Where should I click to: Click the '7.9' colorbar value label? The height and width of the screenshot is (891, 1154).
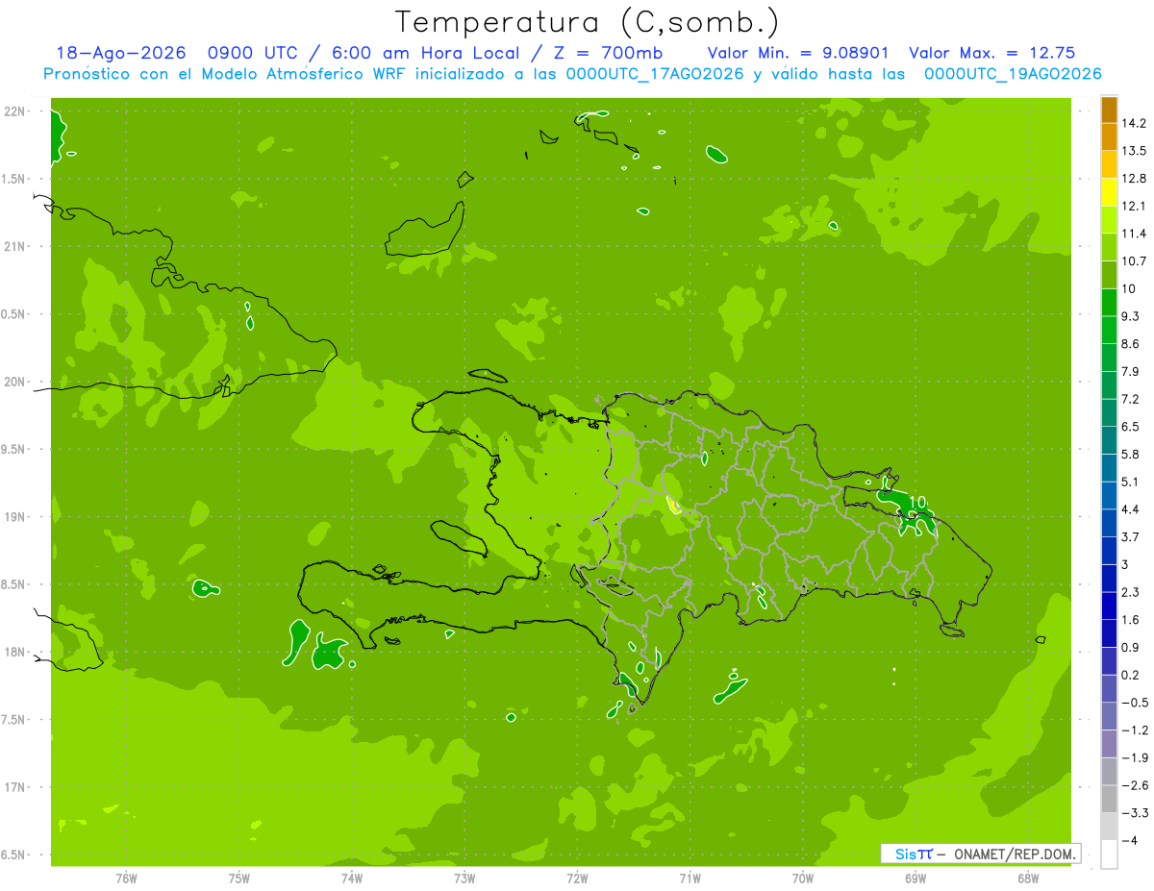(1132, 372)
